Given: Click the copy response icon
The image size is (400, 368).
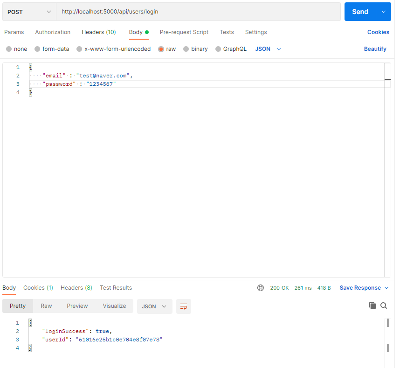Looking at the screenshot, I should (372, 306).
